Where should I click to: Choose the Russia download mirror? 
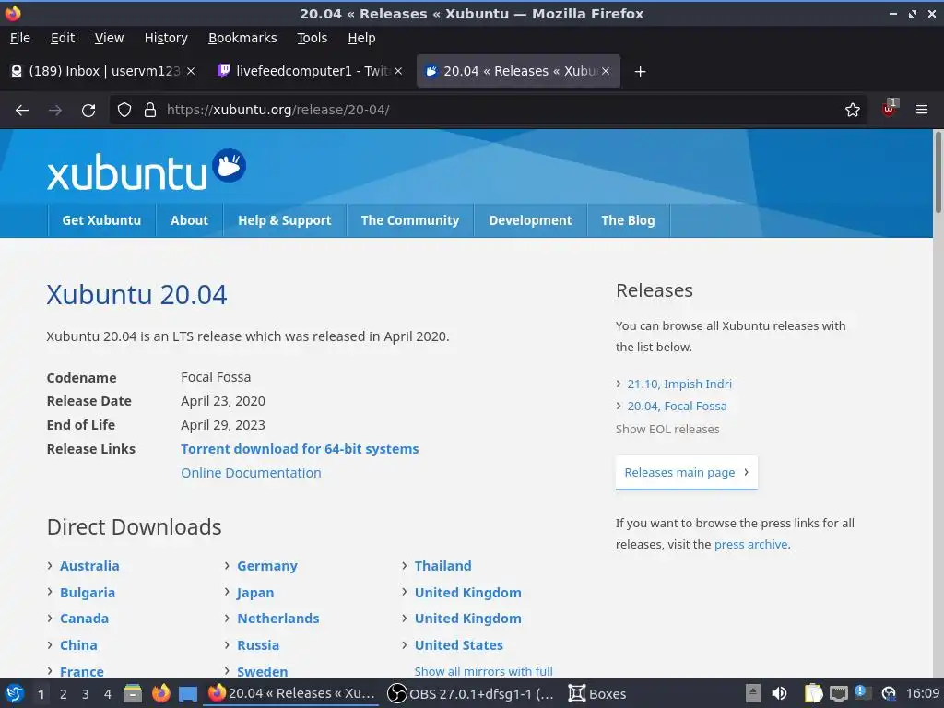click(x=258, y=645)
